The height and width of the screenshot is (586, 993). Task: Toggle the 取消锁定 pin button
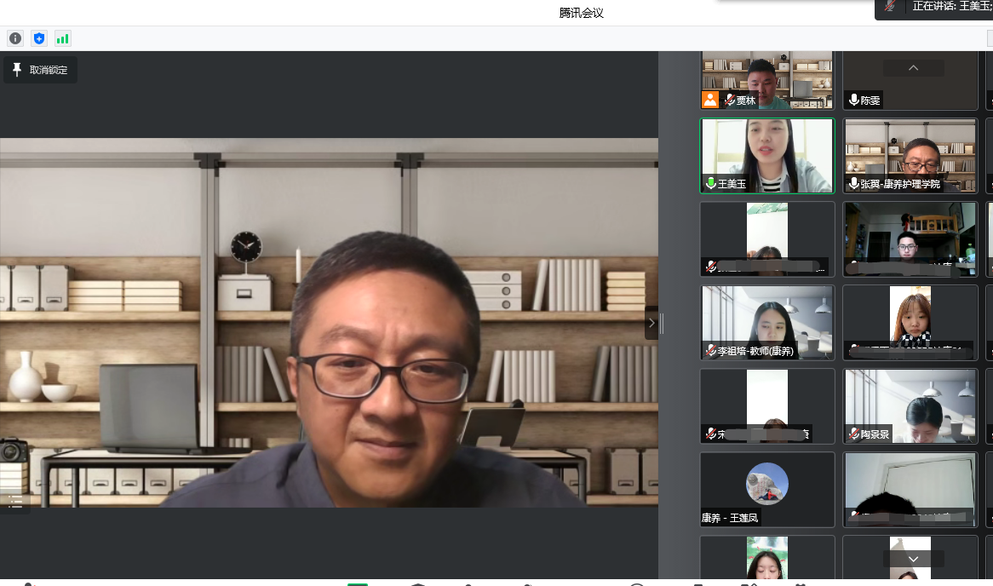[40, 70]
